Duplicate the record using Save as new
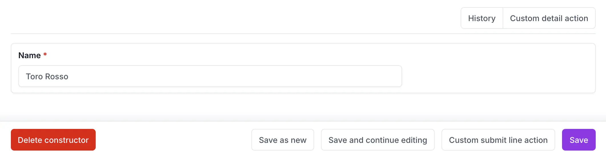 (x=282, y=140)
